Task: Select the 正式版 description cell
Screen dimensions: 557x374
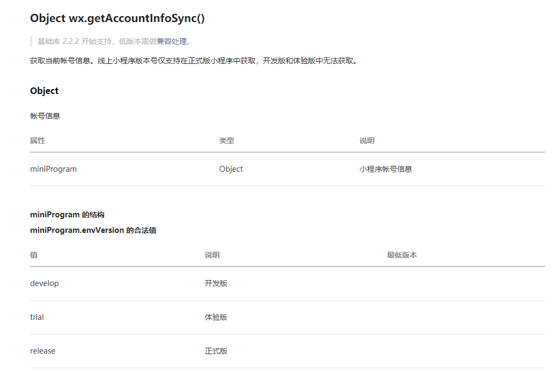Action: tap(216, 351)
